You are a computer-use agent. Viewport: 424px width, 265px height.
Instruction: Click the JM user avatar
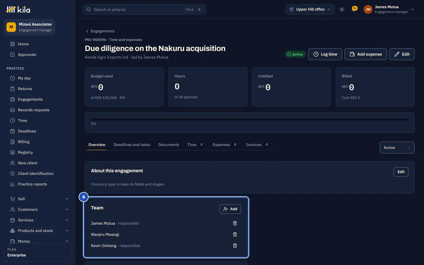(x=368, y=9)
